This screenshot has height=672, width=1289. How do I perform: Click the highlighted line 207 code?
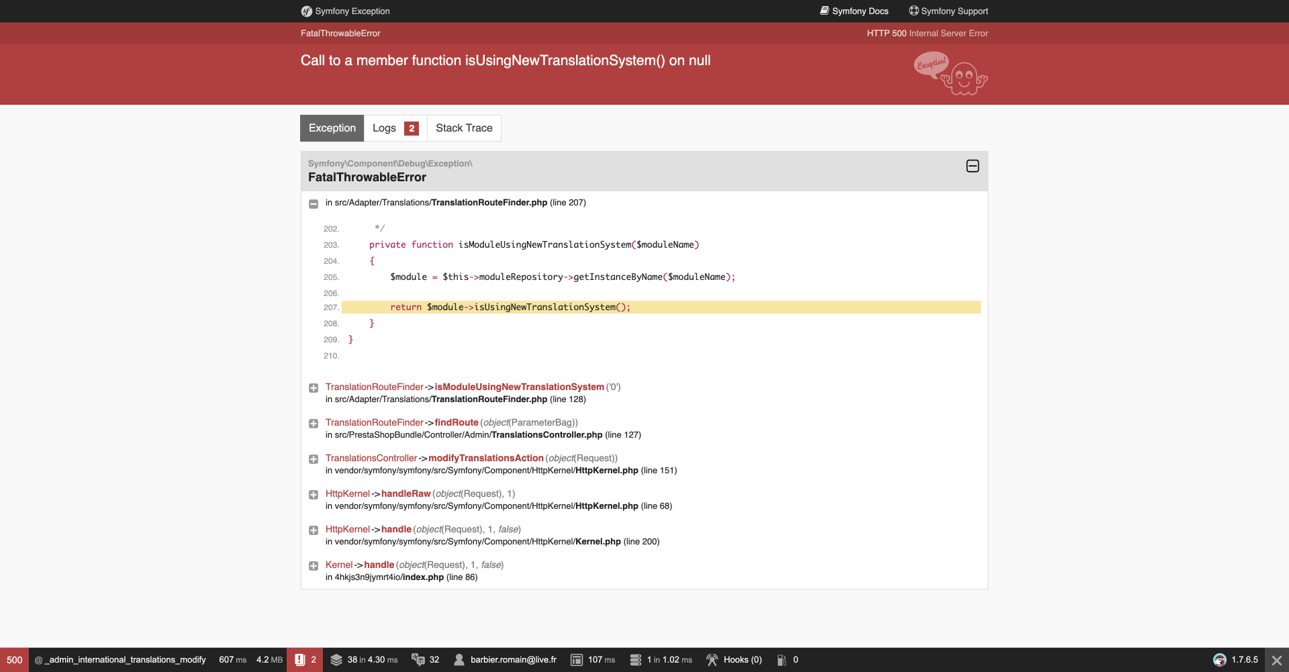(661, 307)
